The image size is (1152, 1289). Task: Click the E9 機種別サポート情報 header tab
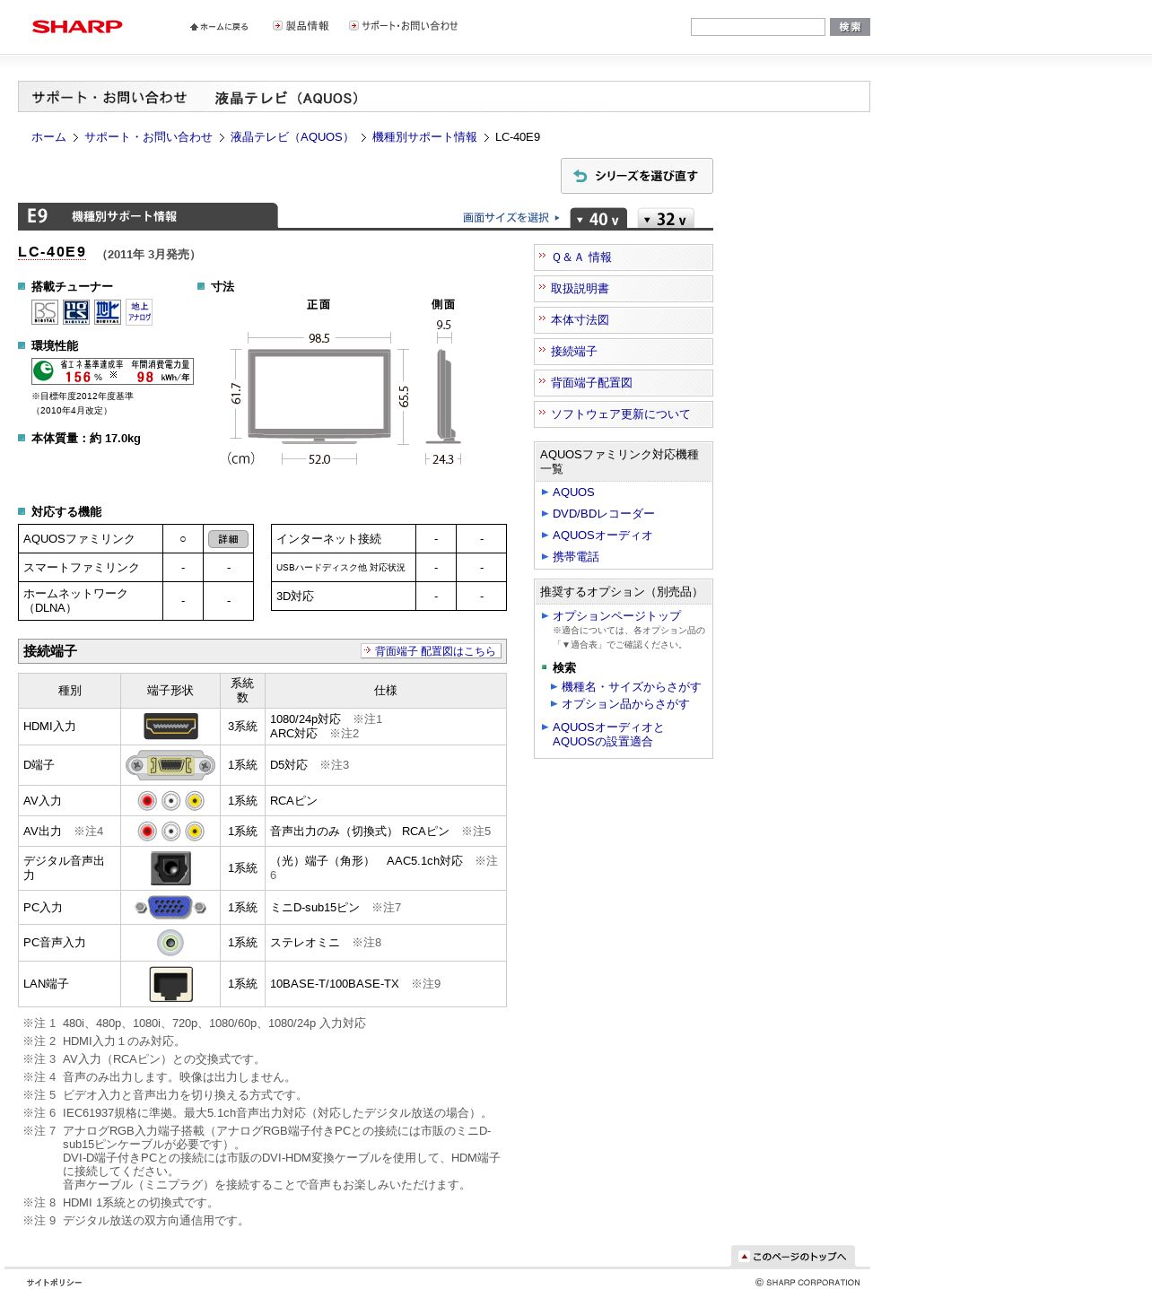click(148, 216)
